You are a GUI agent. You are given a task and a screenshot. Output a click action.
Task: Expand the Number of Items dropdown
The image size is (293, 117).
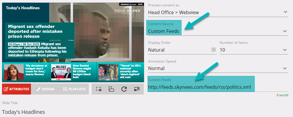[285, 50]
